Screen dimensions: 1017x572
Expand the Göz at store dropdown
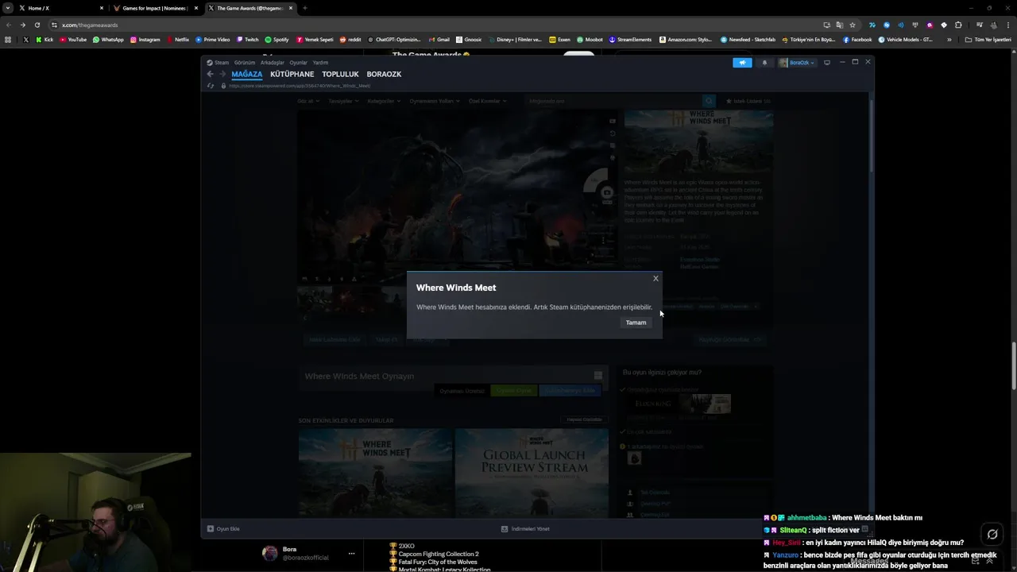[x=307, y=101]
